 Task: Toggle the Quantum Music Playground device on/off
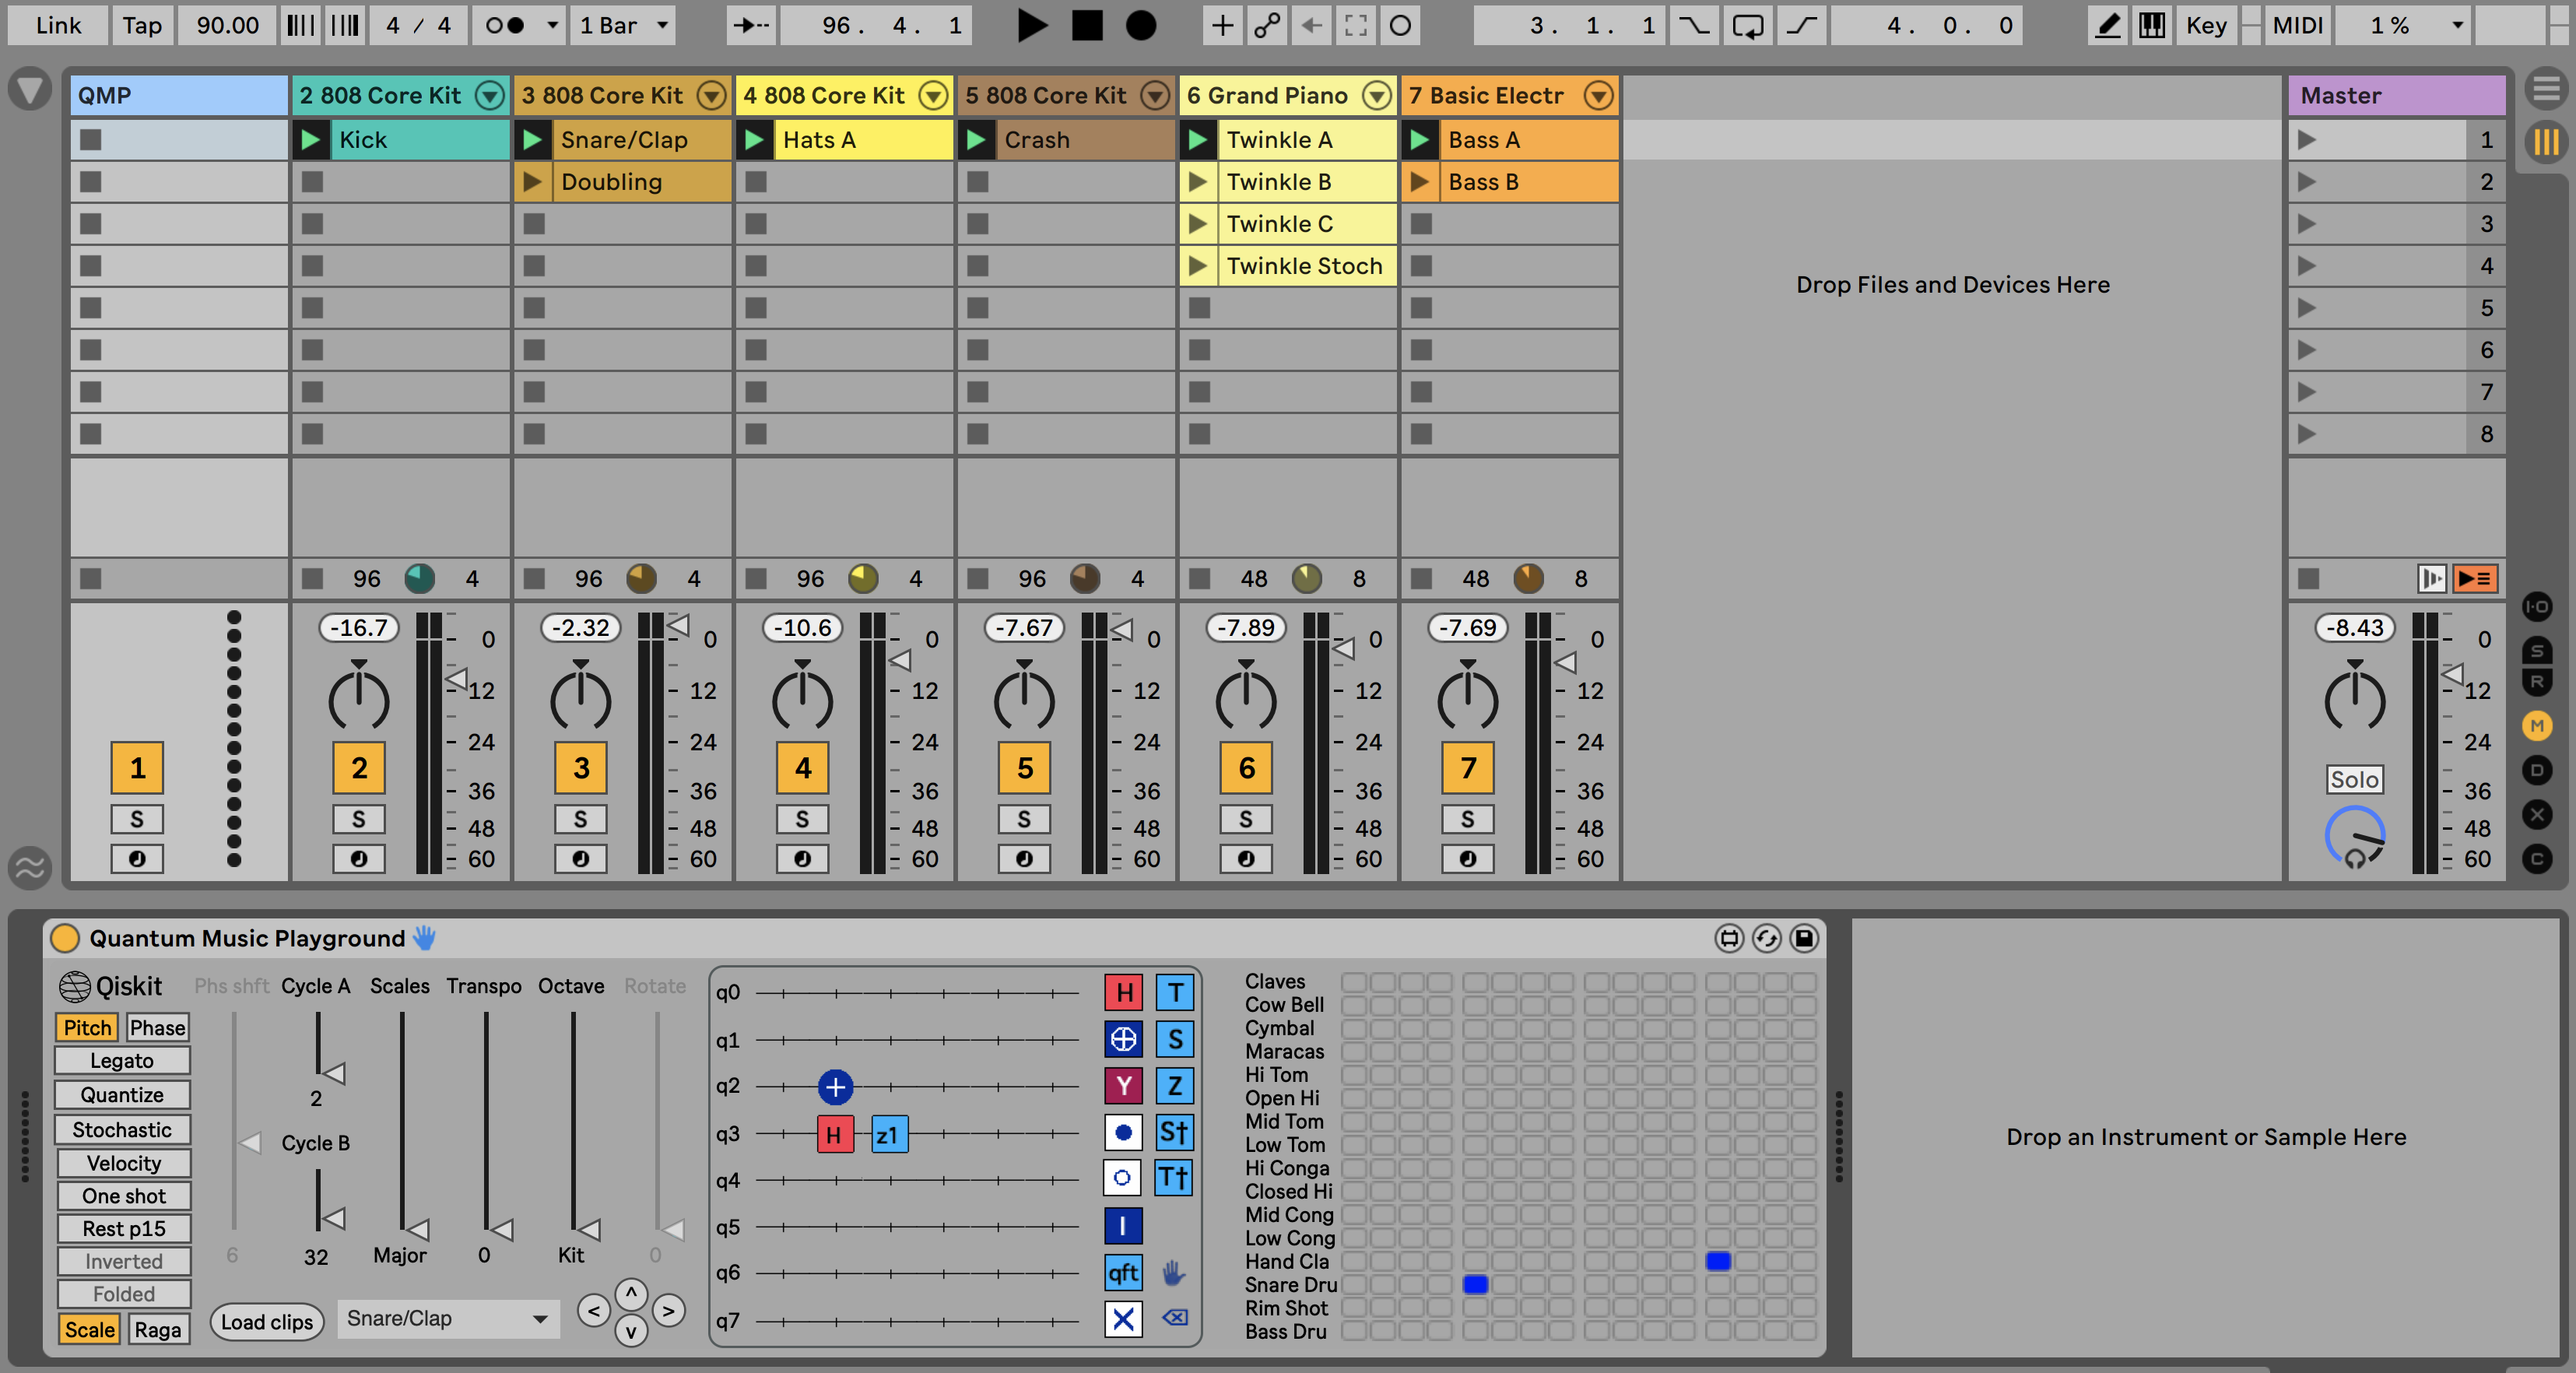(65, 938)
